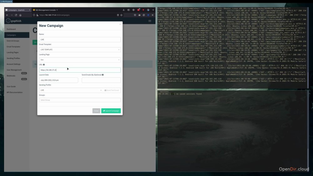The height and width of the screenshot is (176, 313).
Task: Click the lower terminal sessions prompt
Action: [x=160, y=96]
